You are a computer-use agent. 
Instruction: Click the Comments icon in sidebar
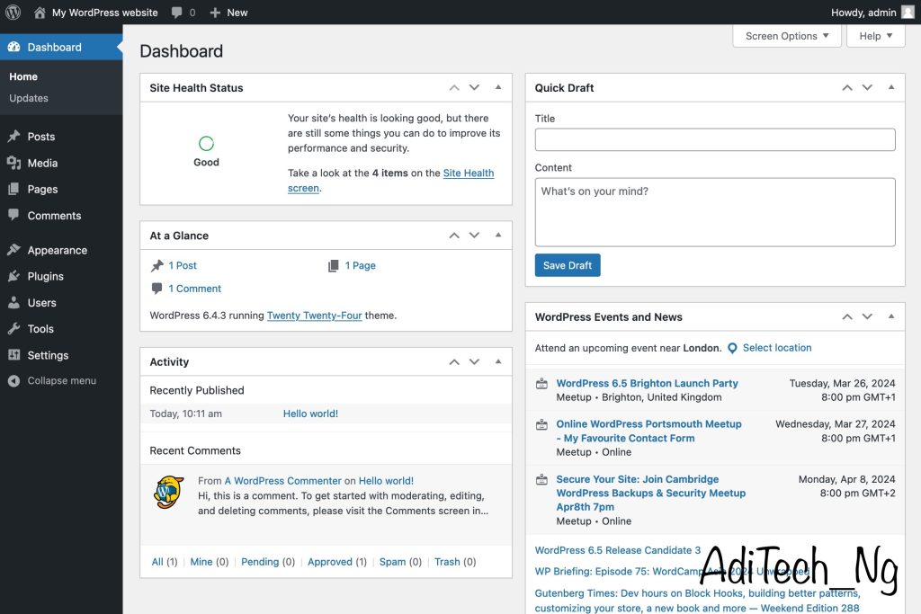pyautogui.click(x=14, y=215)
